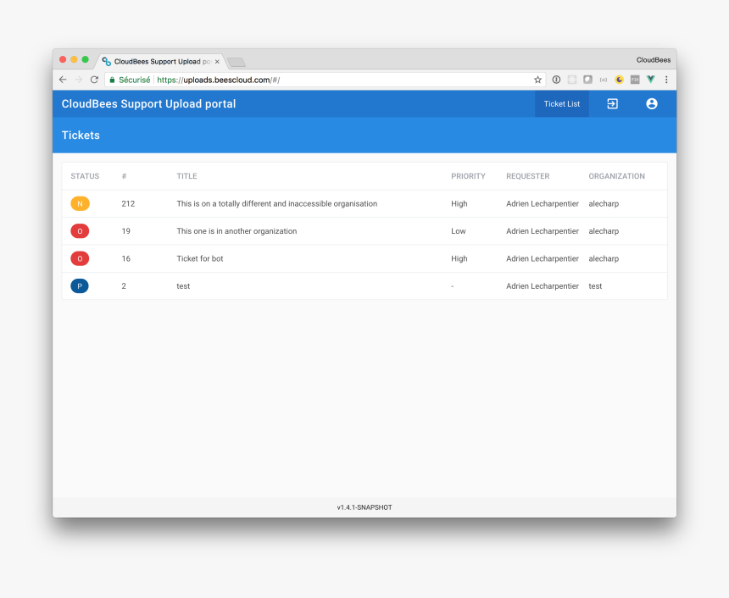Click the STATUS column header

[85, 176]
